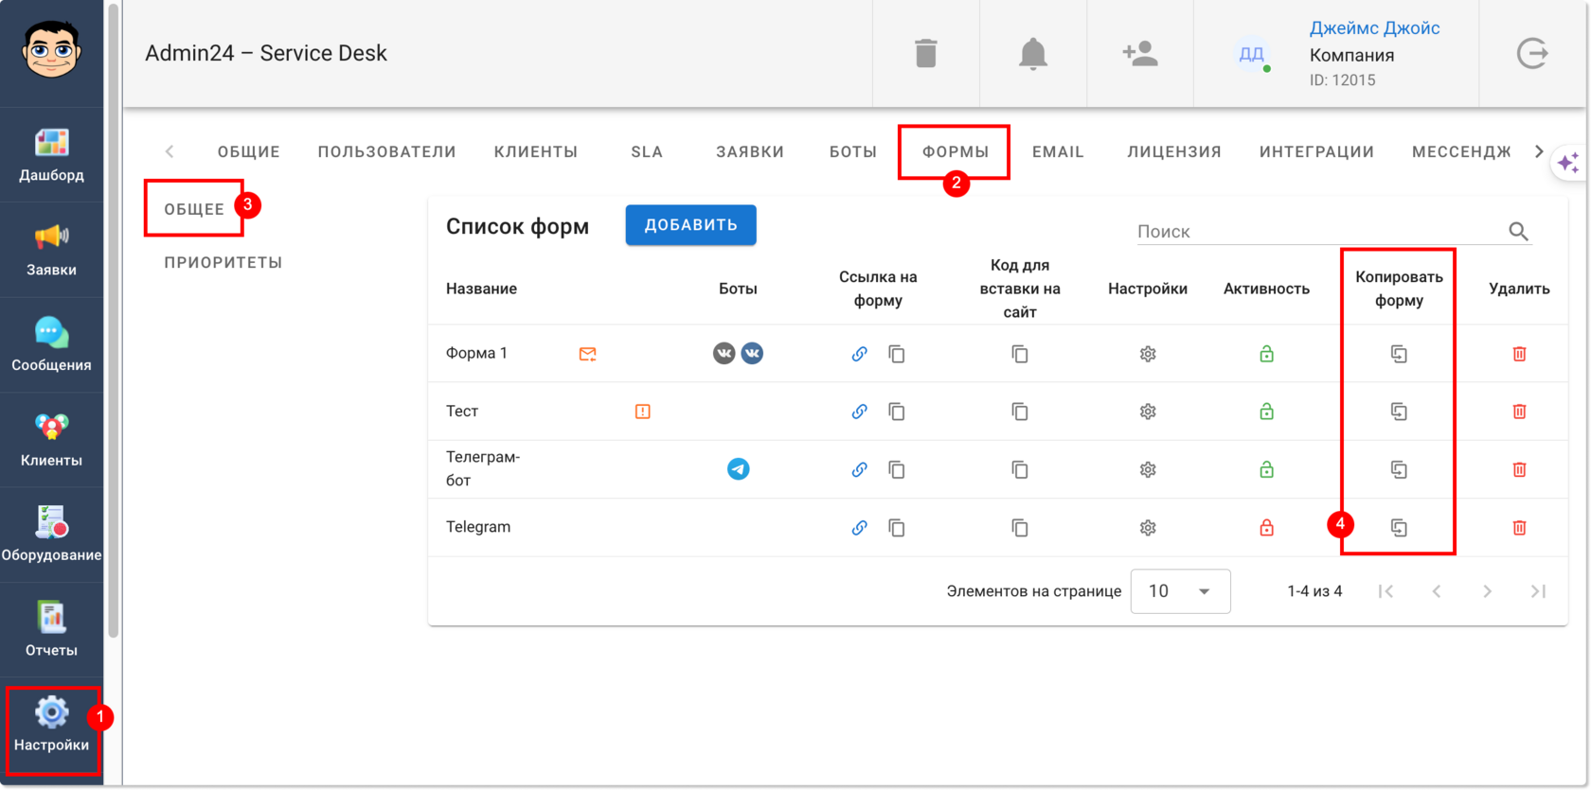Open the trash bin in header

[925, 54]
